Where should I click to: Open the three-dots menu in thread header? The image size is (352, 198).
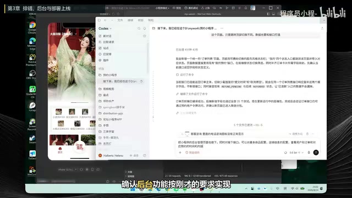point(222,28)
